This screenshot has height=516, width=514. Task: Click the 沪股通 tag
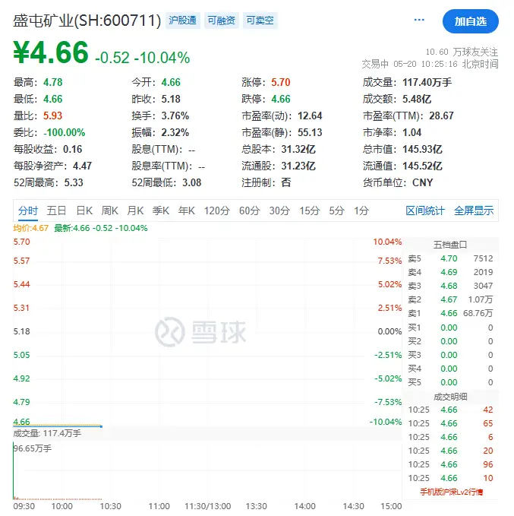[x=182, y=21]
